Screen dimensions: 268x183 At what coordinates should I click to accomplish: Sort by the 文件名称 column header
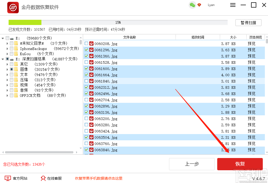point(129,37)
